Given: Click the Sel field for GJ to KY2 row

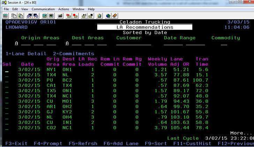Looking at the screenshot, I should click(x=7, y=112).
